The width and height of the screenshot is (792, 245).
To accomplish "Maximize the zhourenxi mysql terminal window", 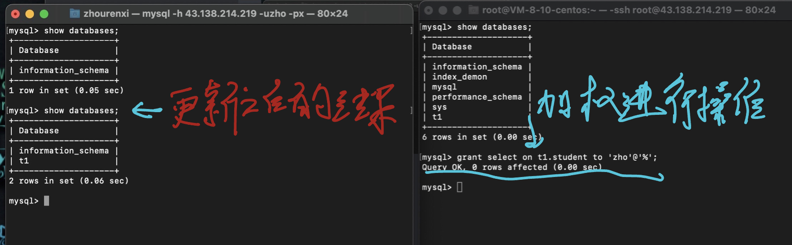I will click(x=44, y=14).
